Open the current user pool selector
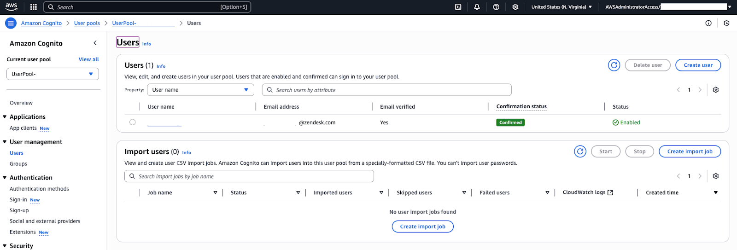This screenshot has height=250, width=737. click(x=53, y=74)
